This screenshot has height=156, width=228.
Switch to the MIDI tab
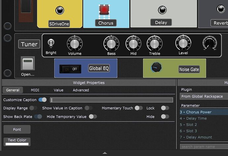click(35, 90)
